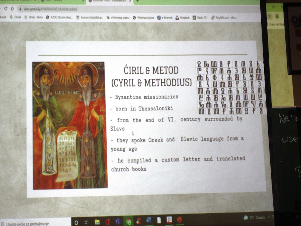The height and width of the screenshot is (226, 301).
Task: Open Task View on the taskbar
Action: [86, 222]
